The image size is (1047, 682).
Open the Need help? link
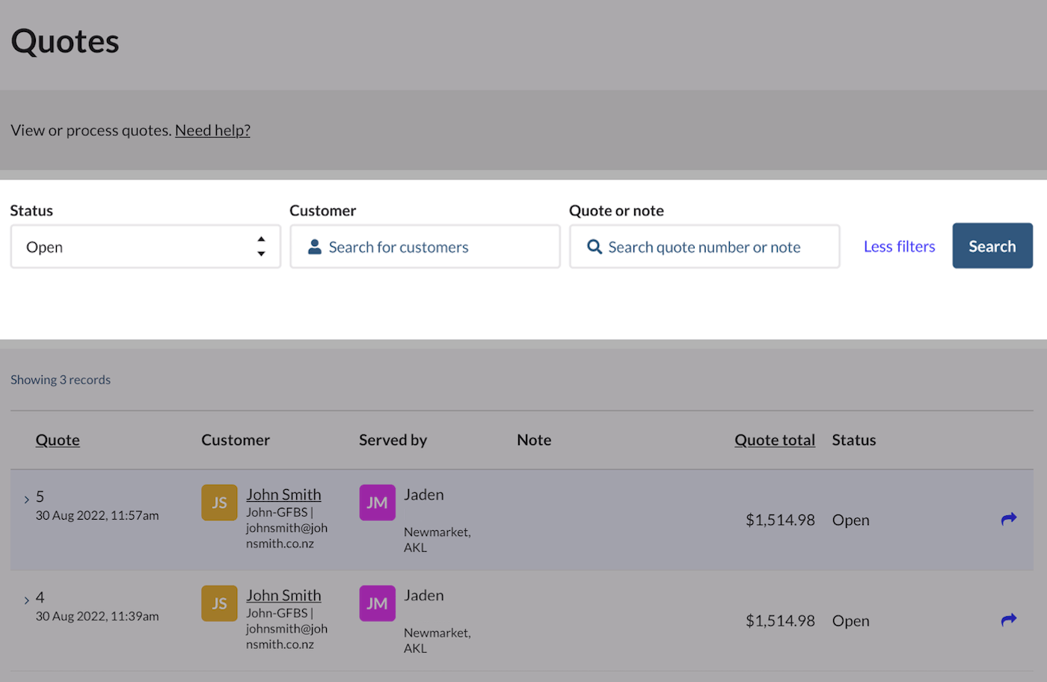coord(212,130)
